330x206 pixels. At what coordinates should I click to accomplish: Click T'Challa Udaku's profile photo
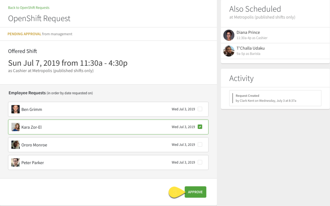pos(228,51)
